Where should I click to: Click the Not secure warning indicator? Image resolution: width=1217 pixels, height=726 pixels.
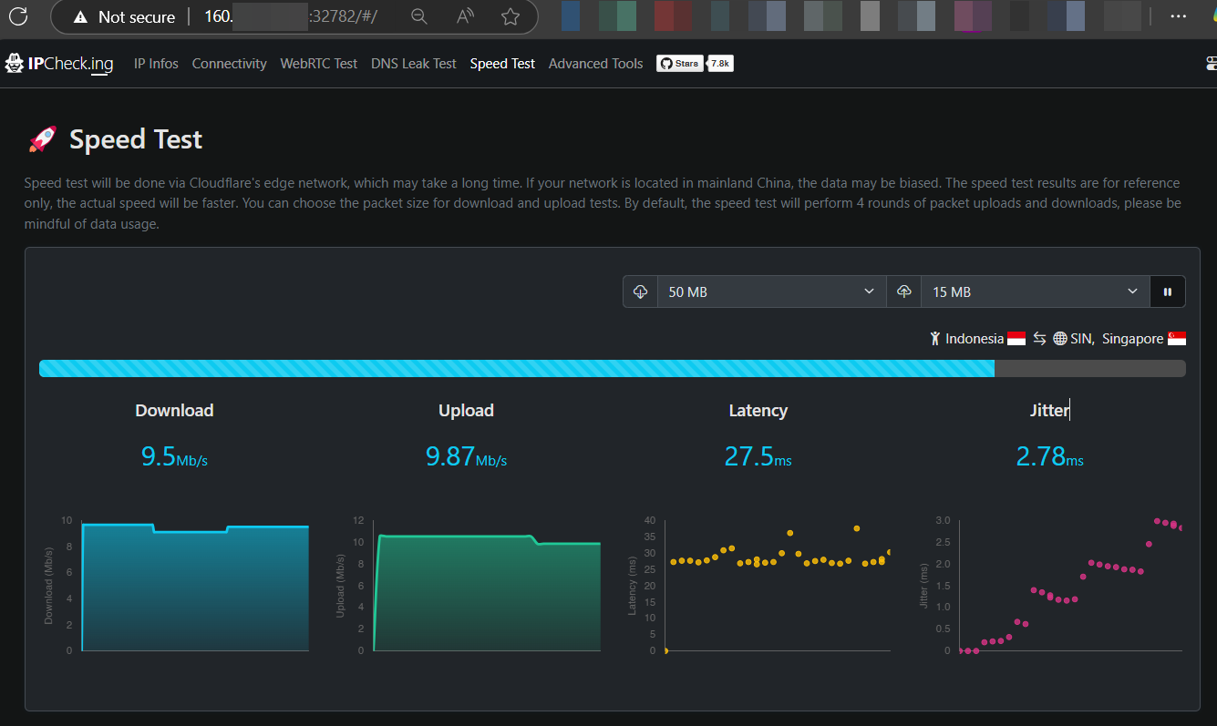(x=124, y=16)
